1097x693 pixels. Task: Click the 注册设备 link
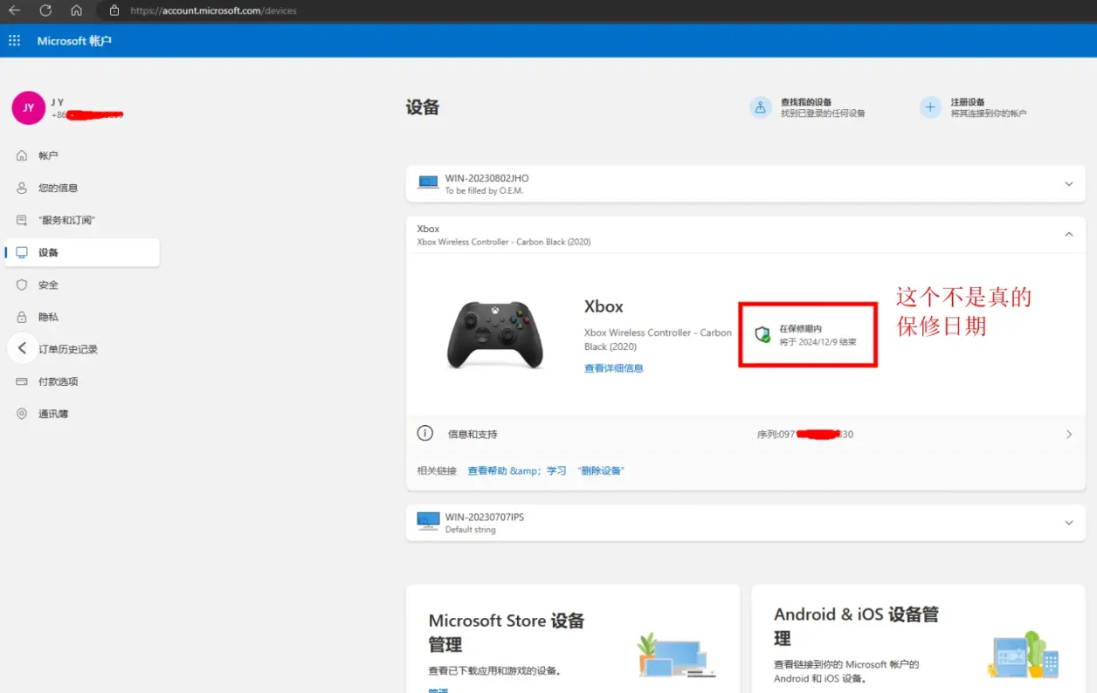click(968, 102)
